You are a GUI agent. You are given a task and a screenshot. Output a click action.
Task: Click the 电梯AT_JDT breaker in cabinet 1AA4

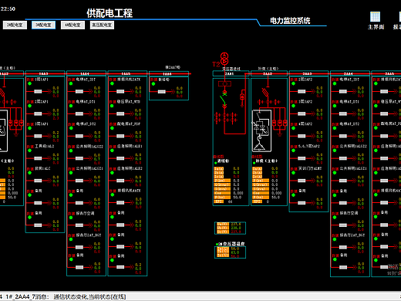79,91
